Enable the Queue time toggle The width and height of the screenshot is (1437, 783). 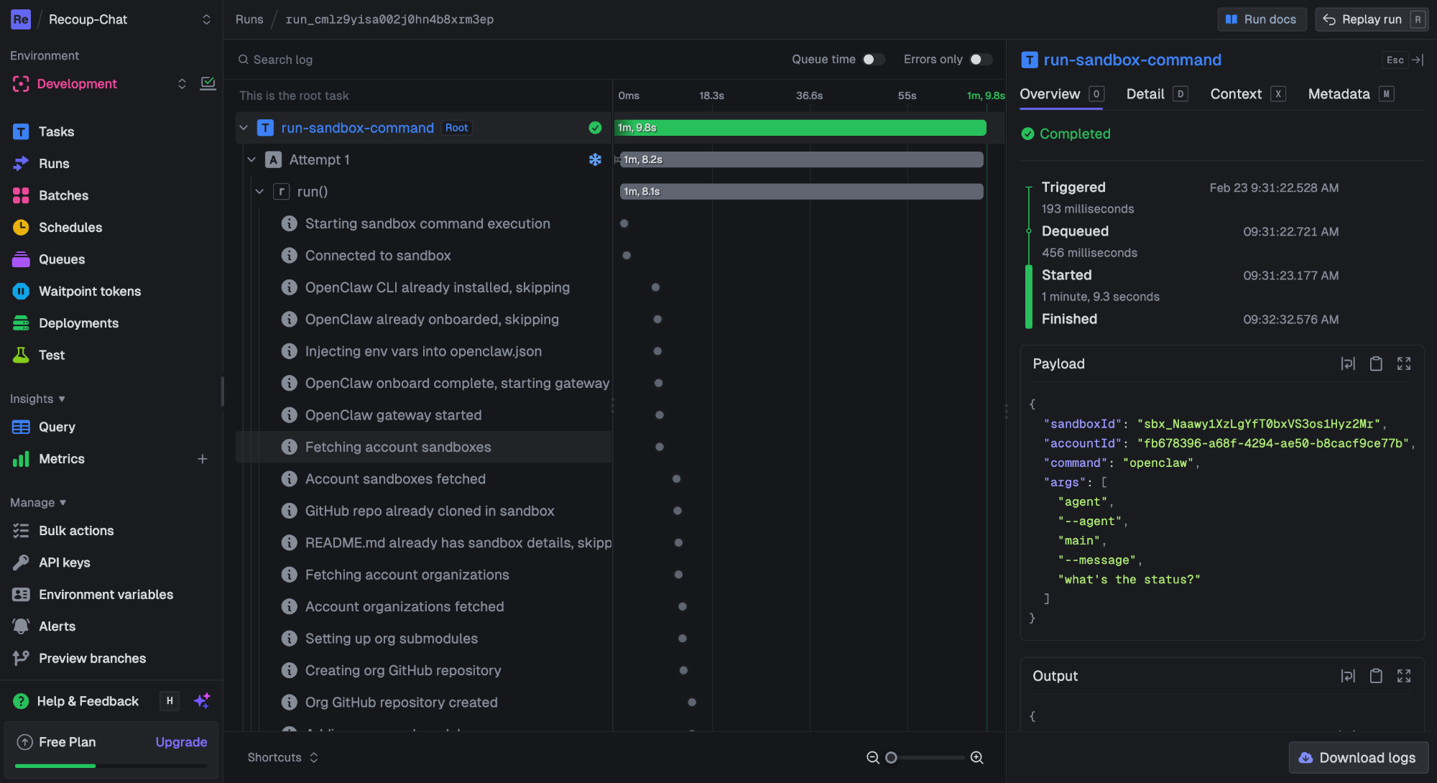point(873,60)
